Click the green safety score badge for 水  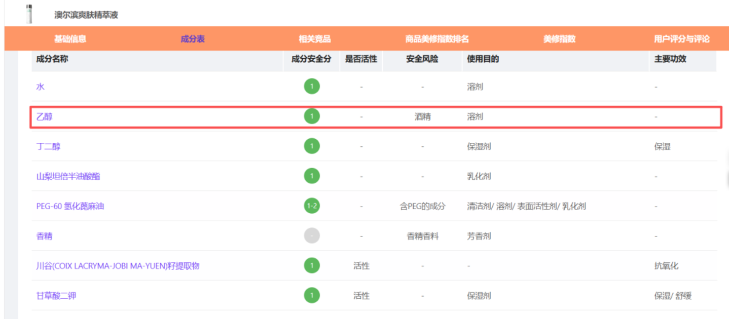[312, 87]
